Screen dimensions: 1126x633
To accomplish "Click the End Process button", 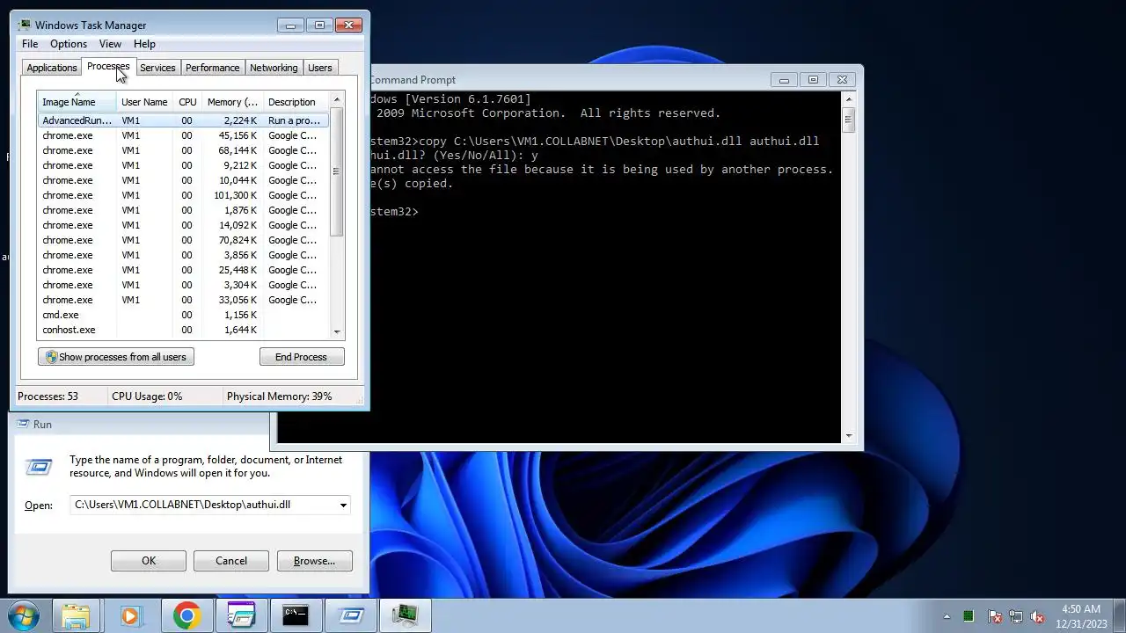I will coord(301,357).
